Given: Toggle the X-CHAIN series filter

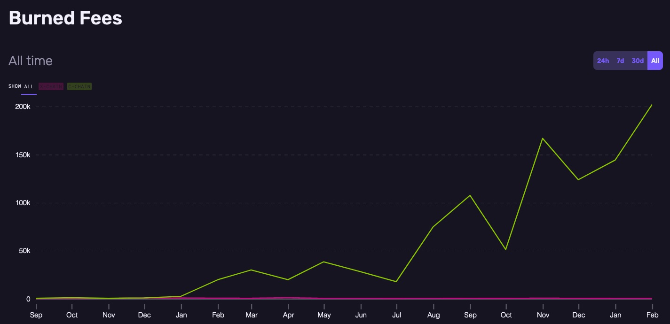Looking at the screenshot, I should point(51,86).
